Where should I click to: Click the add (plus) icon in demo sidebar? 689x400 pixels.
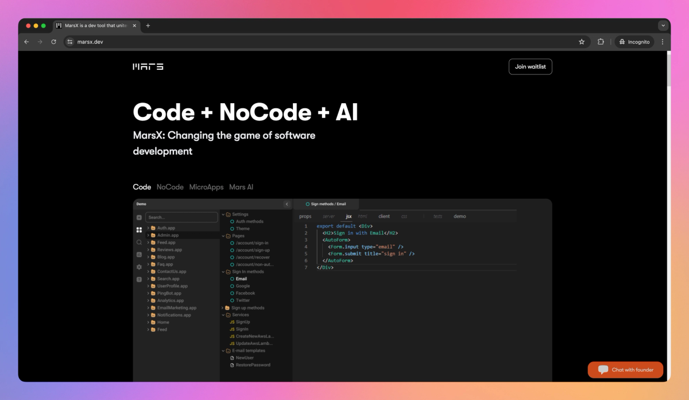pos(139,218)
